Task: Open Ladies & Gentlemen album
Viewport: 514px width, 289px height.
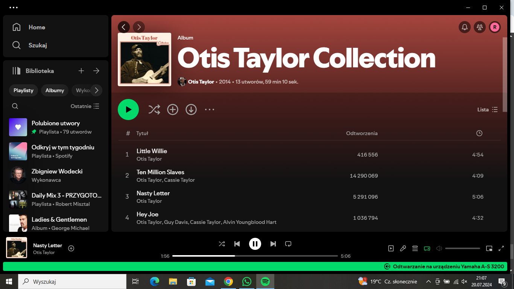Action: tap(56, 222)
